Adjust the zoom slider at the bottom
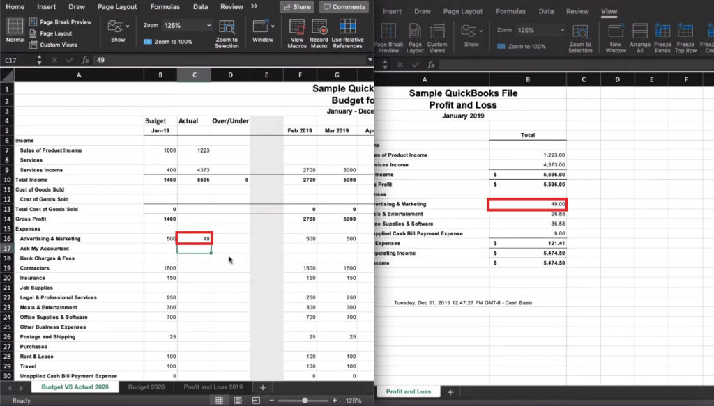 coord(303,400)
